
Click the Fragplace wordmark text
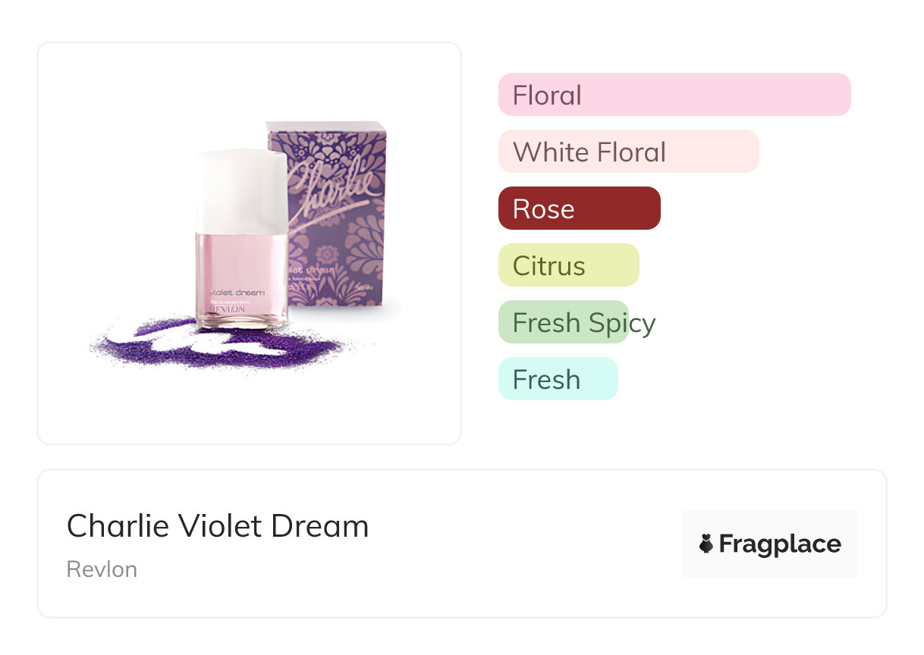(780, 544)
